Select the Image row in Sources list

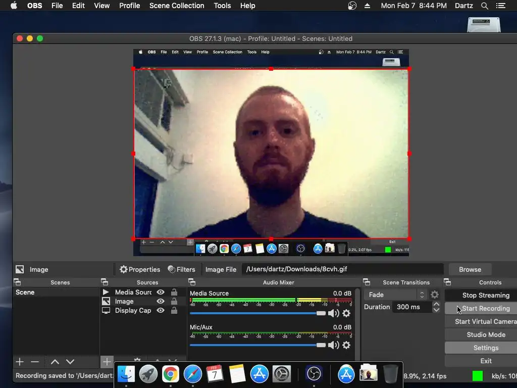(143, 301)
